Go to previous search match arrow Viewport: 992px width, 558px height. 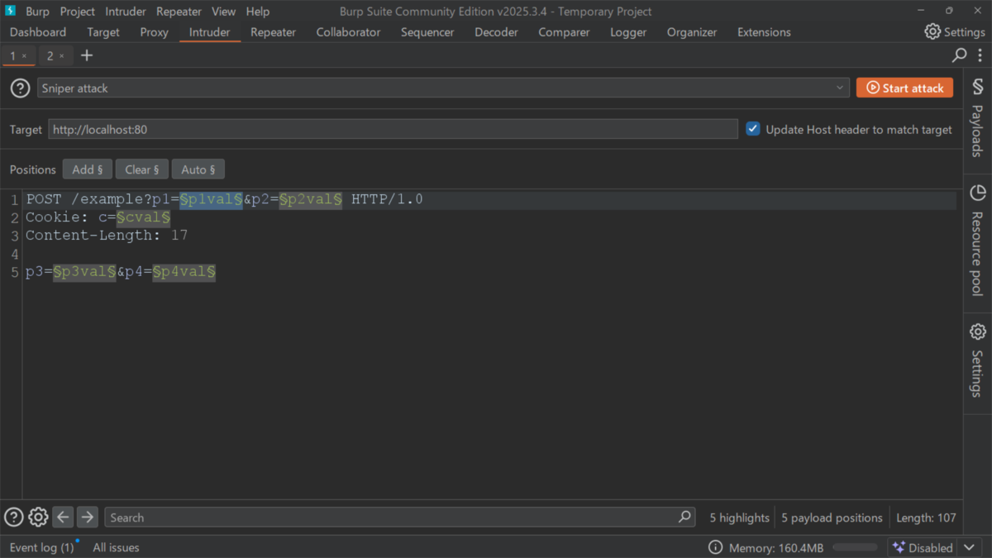(x=63, y=517)
